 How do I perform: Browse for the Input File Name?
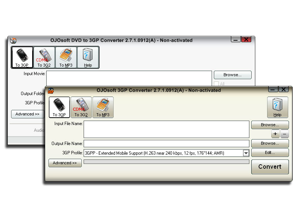pos(270,125)
